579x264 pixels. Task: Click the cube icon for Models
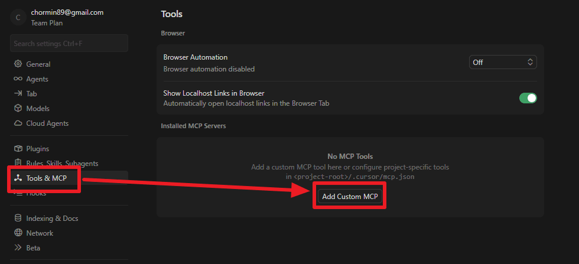coord(18,109)
